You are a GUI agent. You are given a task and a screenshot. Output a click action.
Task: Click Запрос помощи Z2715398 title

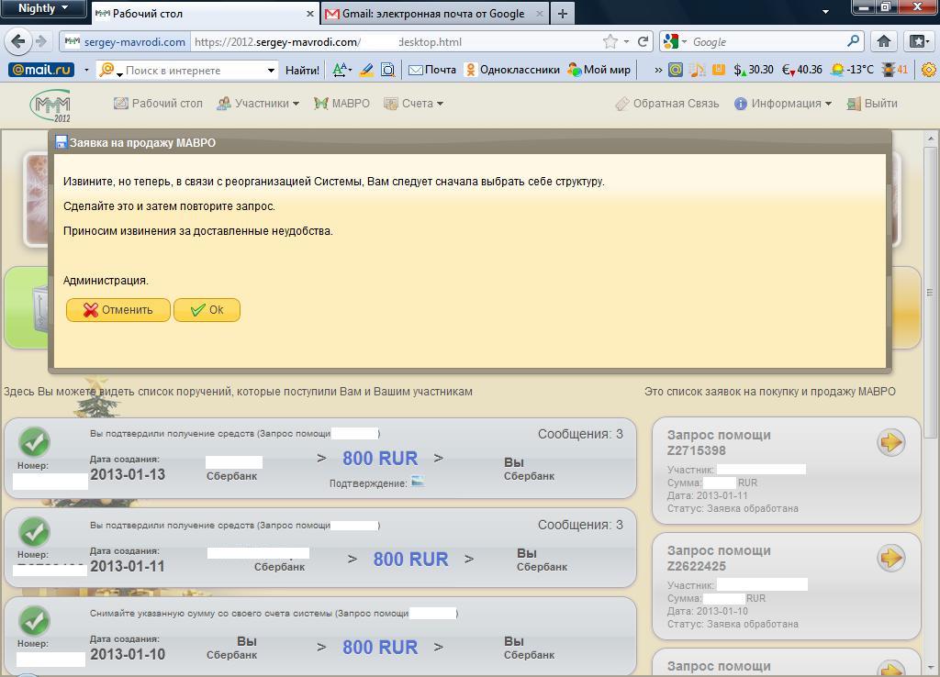(719, 443)
